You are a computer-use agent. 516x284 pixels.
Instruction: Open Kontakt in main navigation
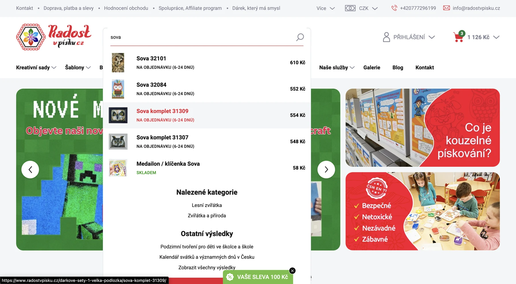click(425, 68)
